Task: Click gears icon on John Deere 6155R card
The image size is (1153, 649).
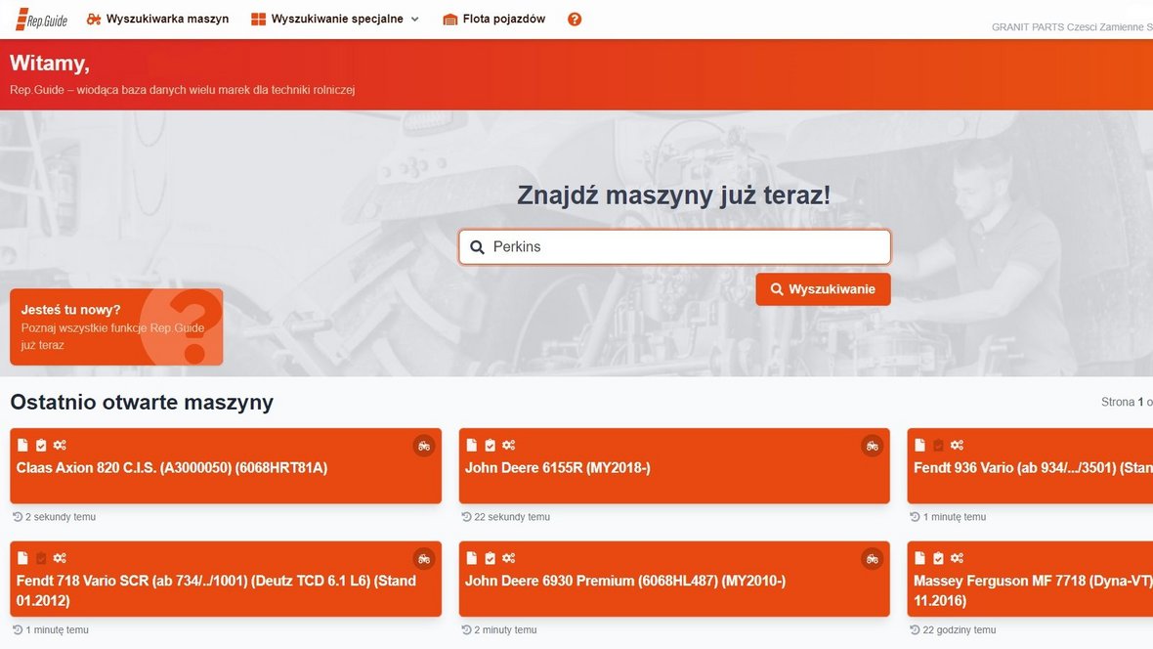Action: 508,445
